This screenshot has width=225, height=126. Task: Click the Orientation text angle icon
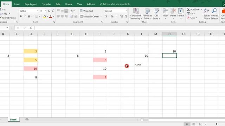coord(72,11)
